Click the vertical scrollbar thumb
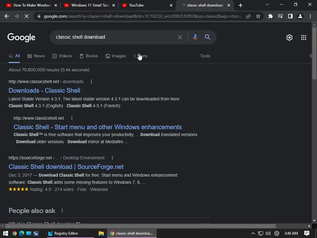The height and width of the screenshot is (238, 317). coord(314,53)
